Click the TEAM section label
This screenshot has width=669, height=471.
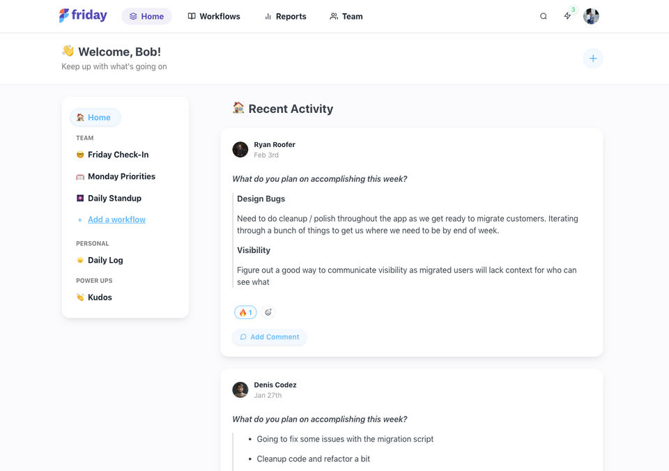pyautogui.click(x=84, y=138)
